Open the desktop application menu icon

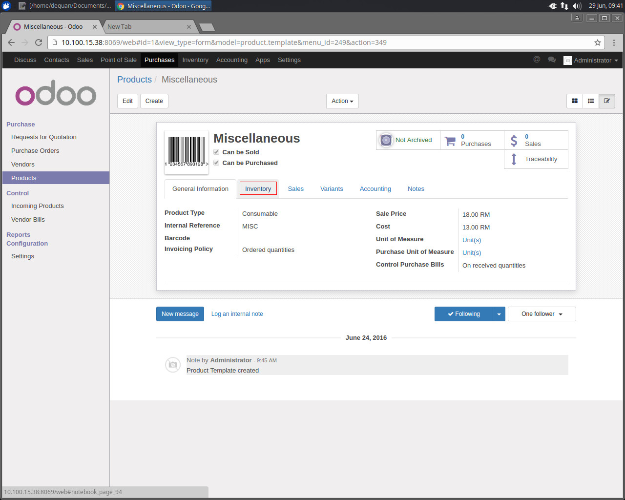click(6, 6)
